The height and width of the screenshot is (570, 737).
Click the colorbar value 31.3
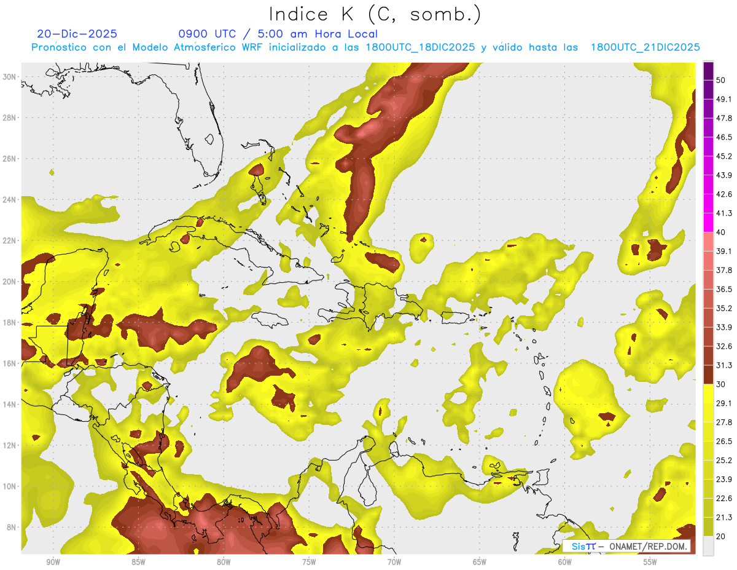pyautogui.click(x=724, y=365)
